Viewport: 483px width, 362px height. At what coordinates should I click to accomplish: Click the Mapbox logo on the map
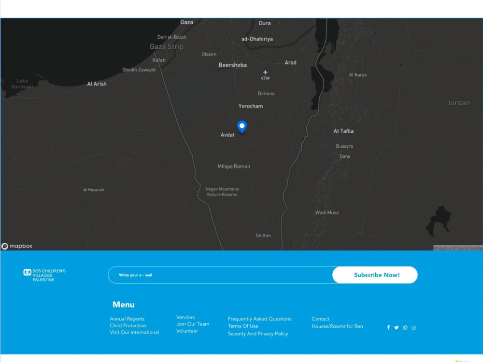[x=17, y=246]
